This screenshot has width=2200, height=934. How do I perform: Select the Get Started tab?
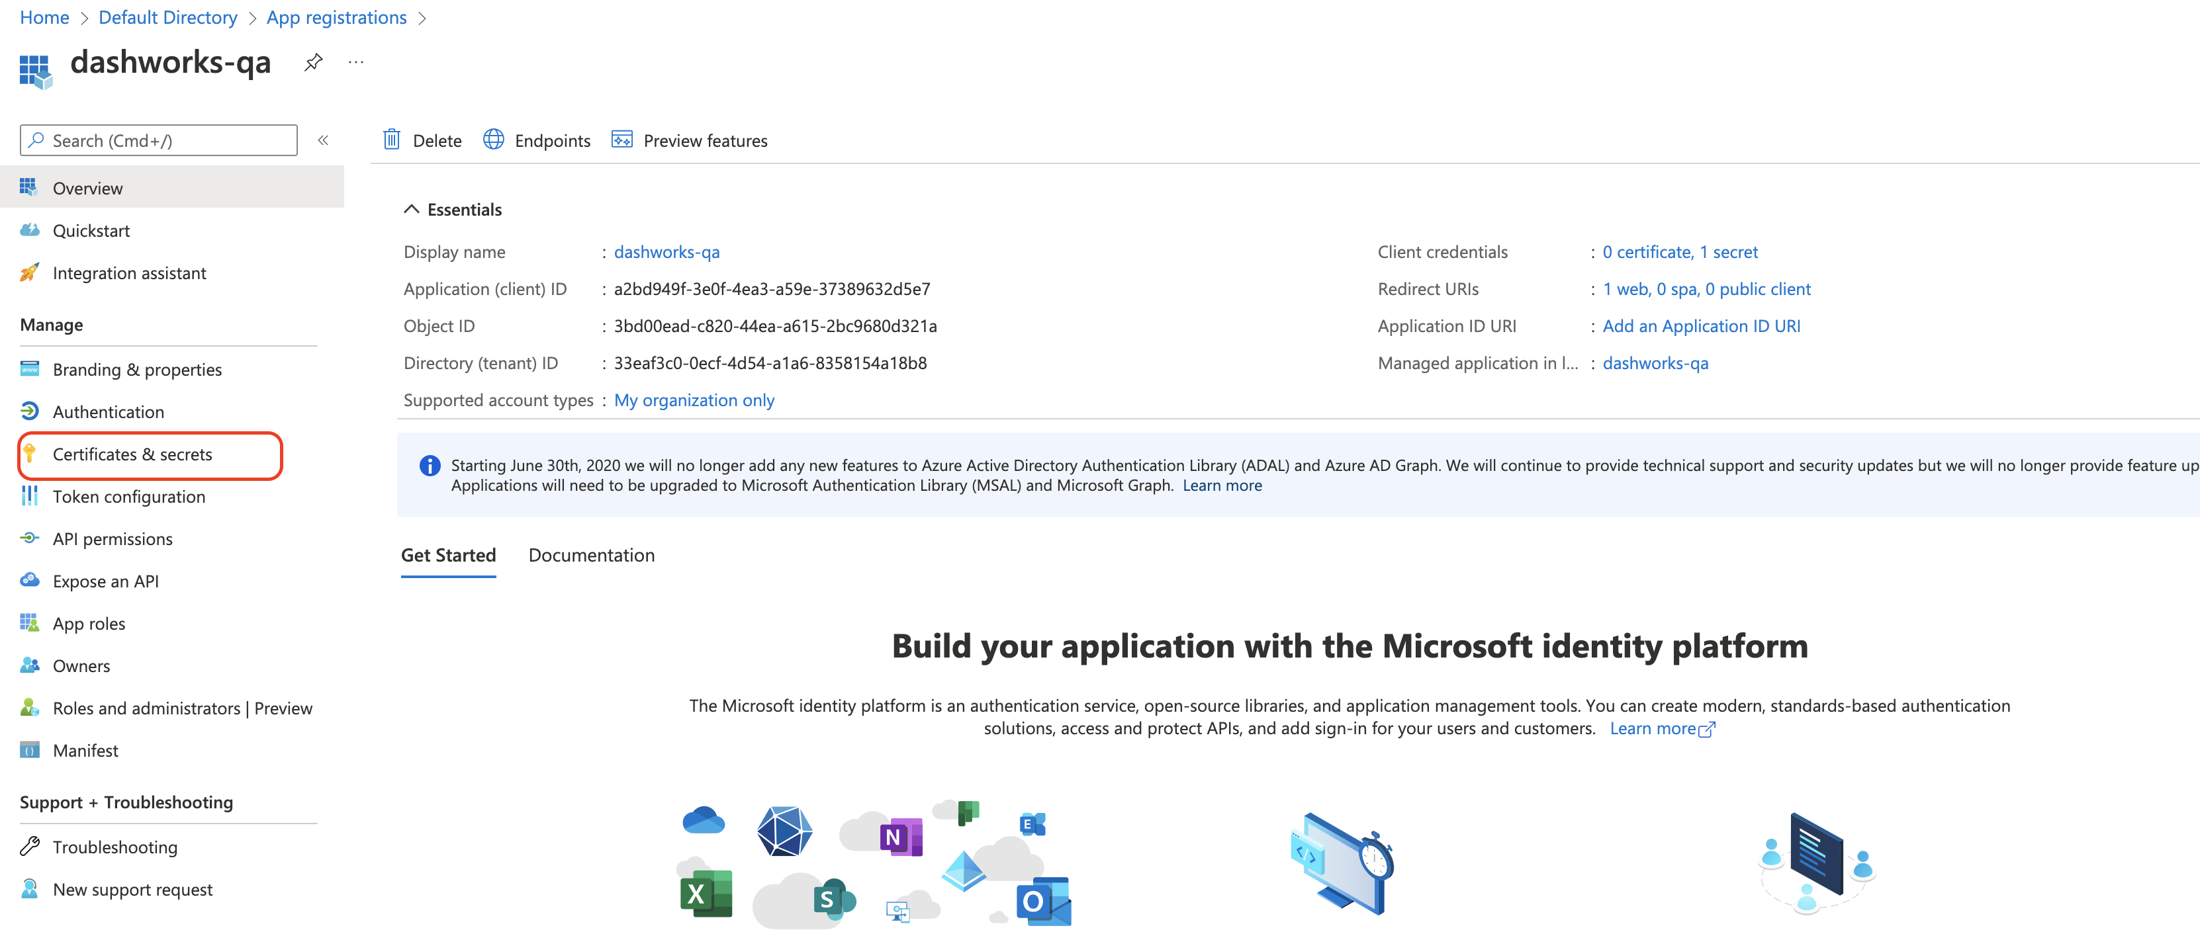[448, 555]
